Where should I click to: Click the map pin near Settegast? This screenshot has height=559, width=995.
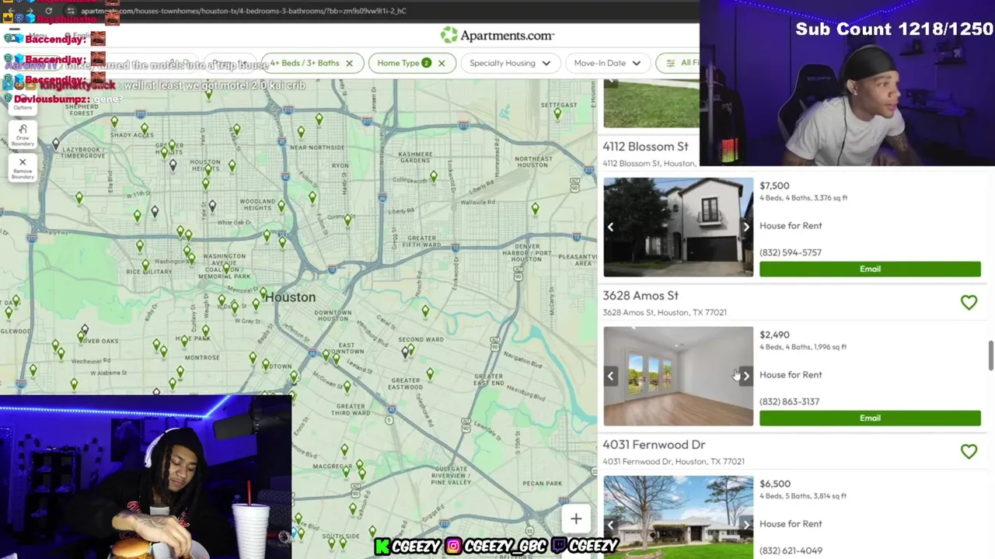[x=557, y=113]
